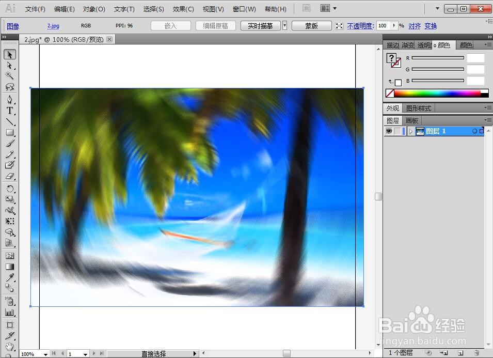Image resolution: width=493 pixels, height=358 pixels.
Task: Select the Eraser tool
Action: [10, 176]
